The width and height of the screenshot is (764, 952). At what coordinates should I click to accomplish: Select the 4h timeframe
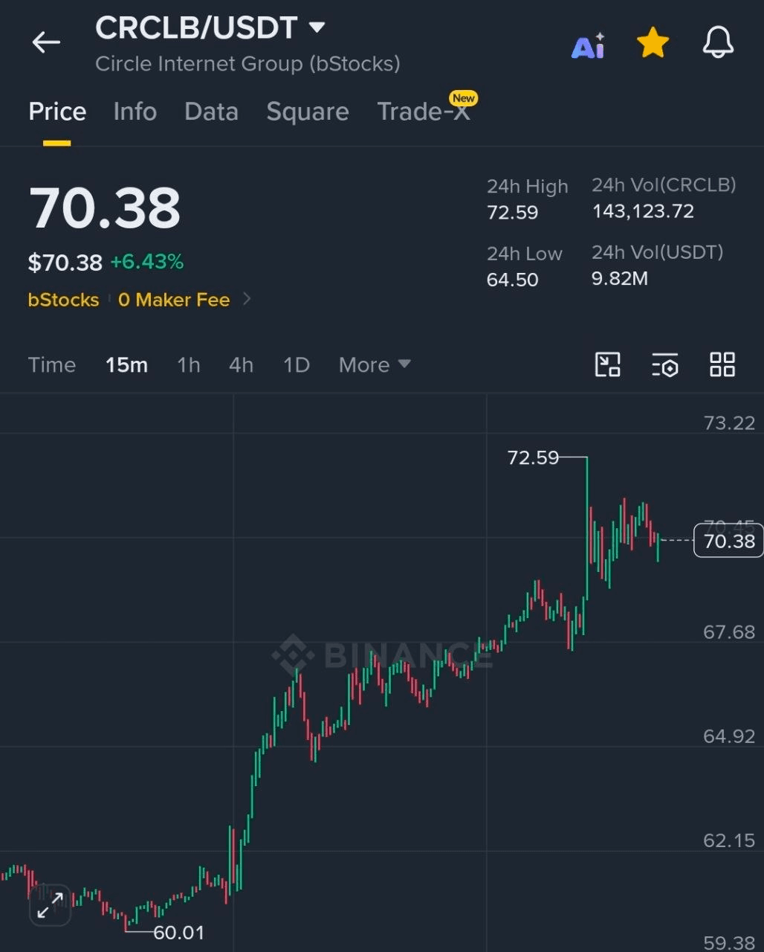pos(241,364)
